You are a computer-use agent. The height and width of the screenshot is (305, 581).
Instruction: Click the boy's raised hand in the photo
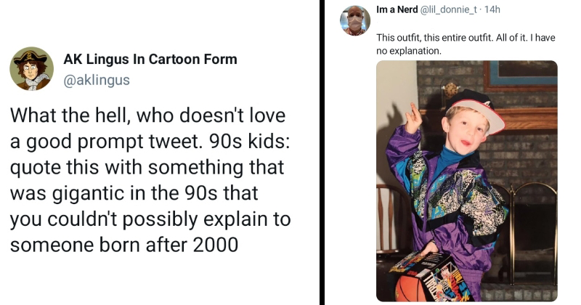point(413,115)
